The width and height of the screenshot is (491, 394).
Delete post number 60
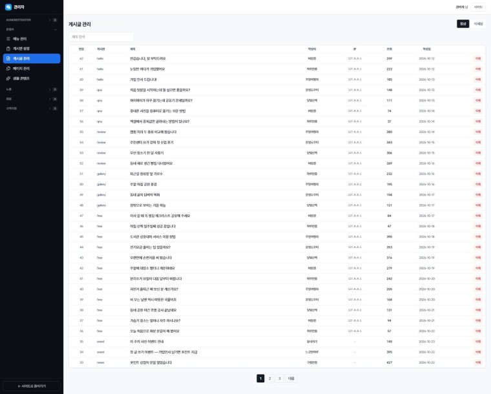coord(478,79)
